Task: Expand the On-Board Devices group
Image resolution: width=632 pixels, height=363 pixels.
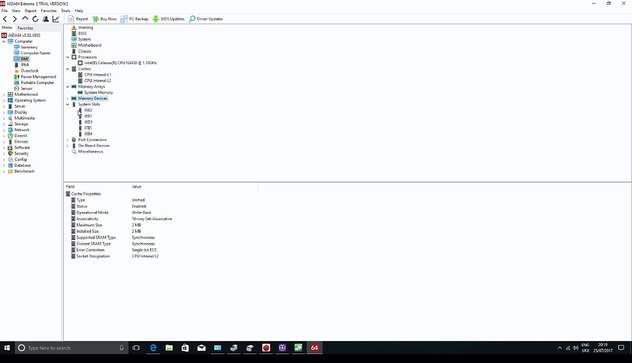Action: coord(67,146)
